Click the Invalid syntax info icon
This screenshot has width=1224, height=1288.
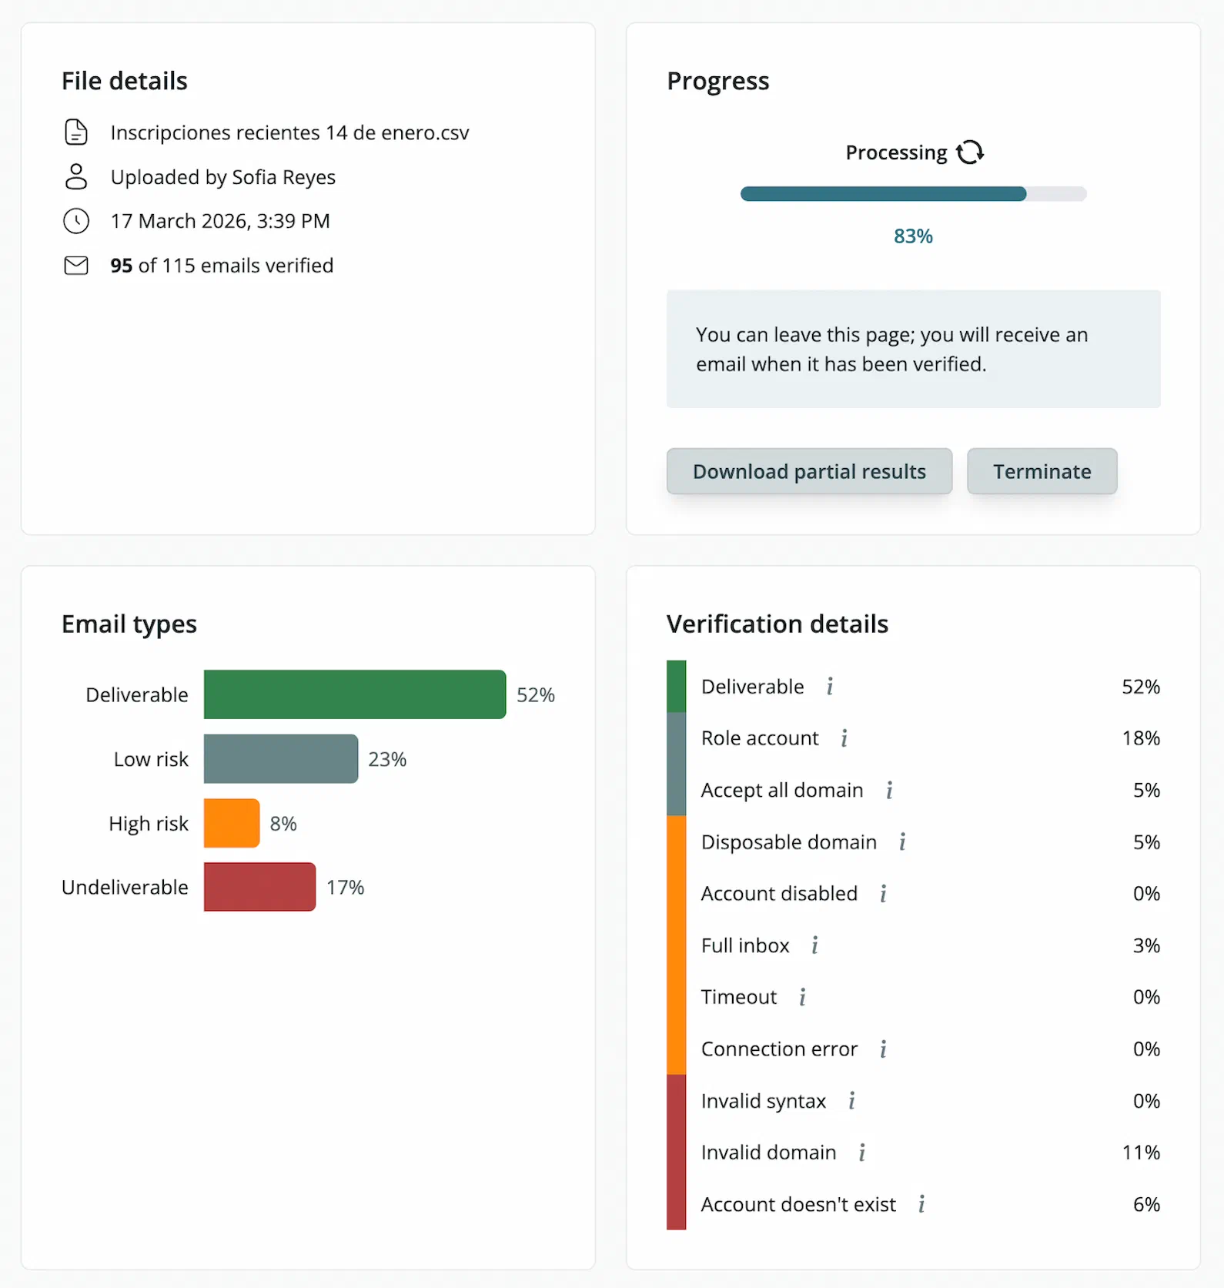pyautogui.click(x=851, y=1102)
